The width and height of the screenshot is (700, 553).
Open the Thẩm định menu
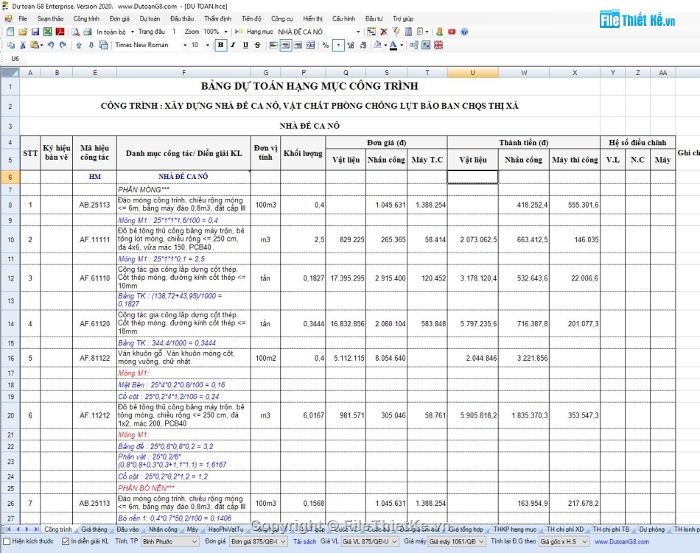217,18
